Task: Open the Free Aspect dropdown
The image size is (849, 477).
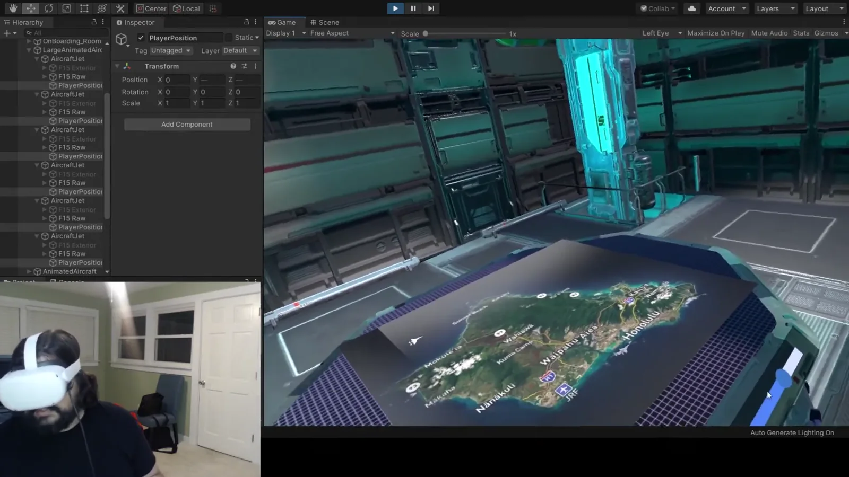Action: (352, 33)
